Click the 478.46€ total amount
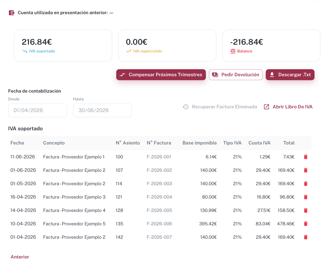Image resolution: width=323 pixels, height=266 pixels. click(286, 224)
